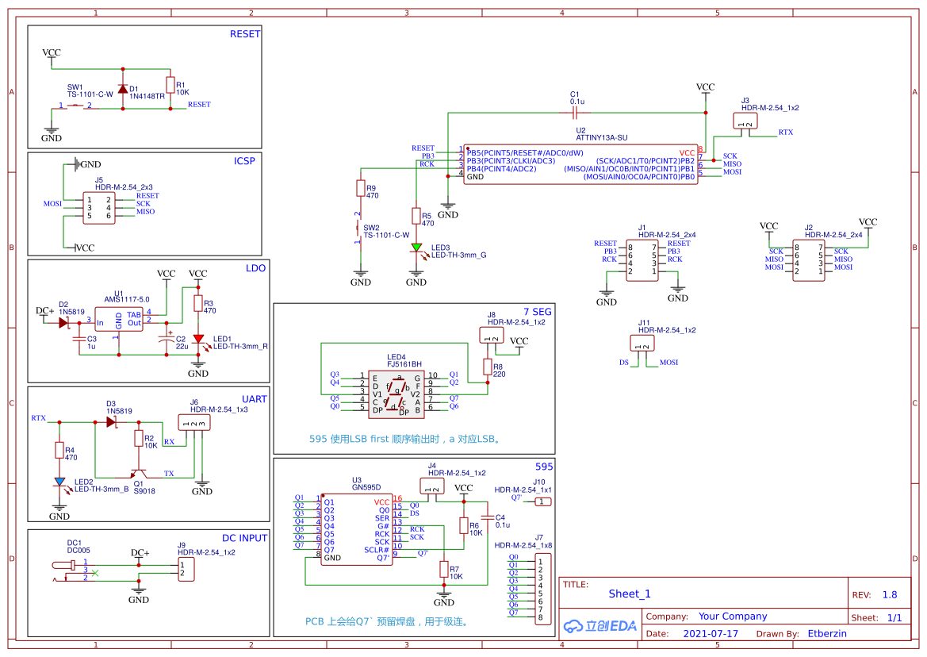Image resolution: width=927 pixels, height=657 pixels.
Task: Click the 1N4148TR diode D1
Action: coord(122,89)
